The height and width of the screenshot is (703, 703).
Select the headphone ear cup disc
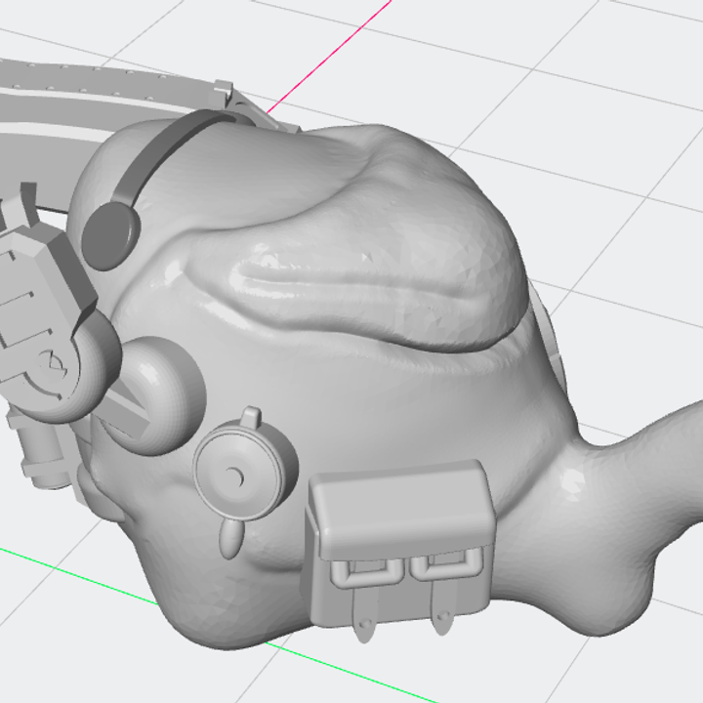110,236
